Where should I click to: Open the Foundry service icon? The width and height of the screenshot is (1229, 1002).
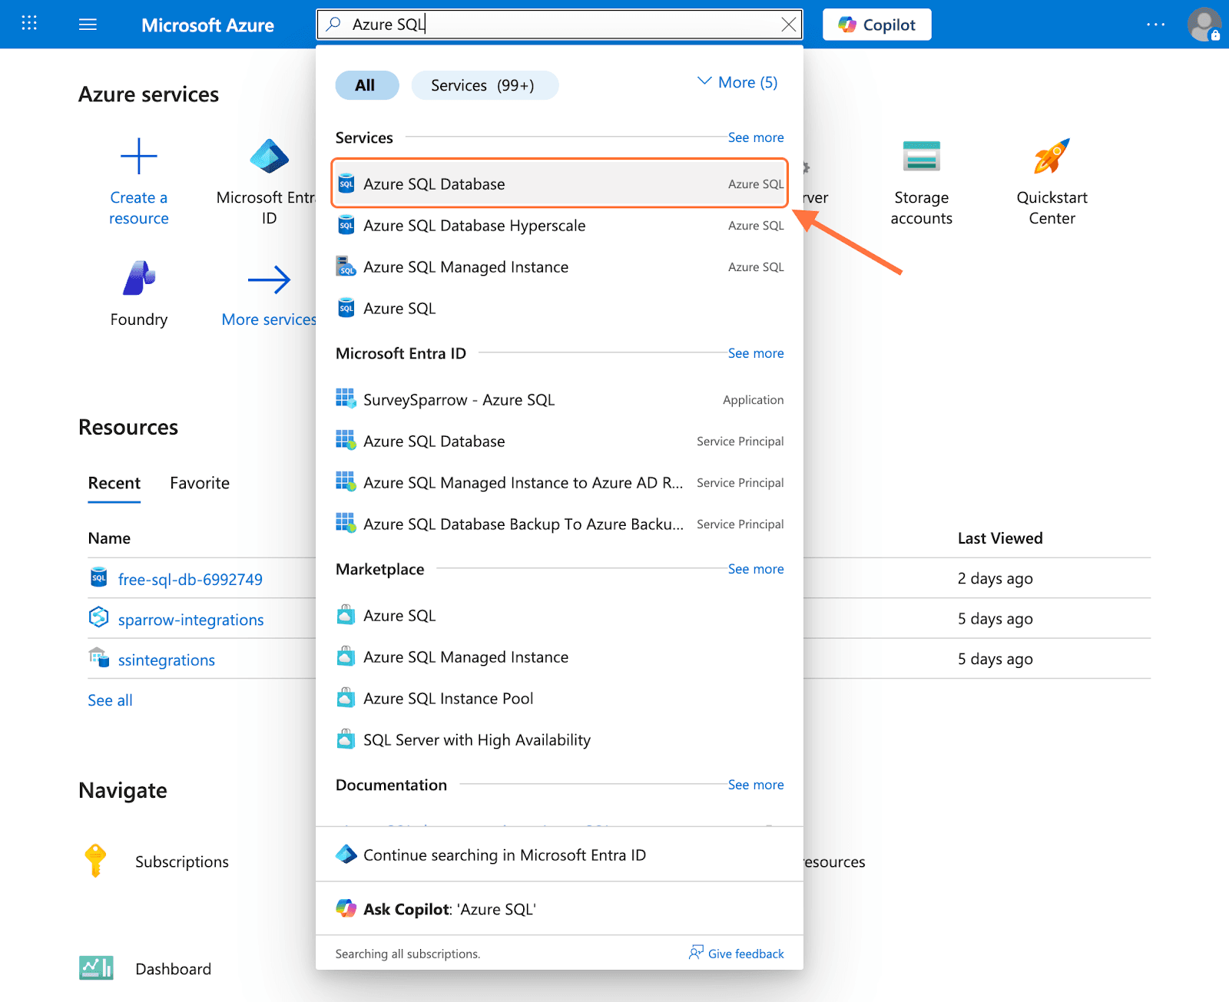138,278
